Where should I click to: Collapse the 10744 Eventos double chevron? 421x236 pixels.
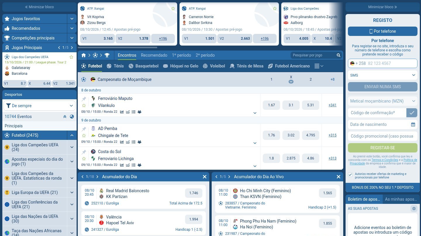tap(65, 117)
